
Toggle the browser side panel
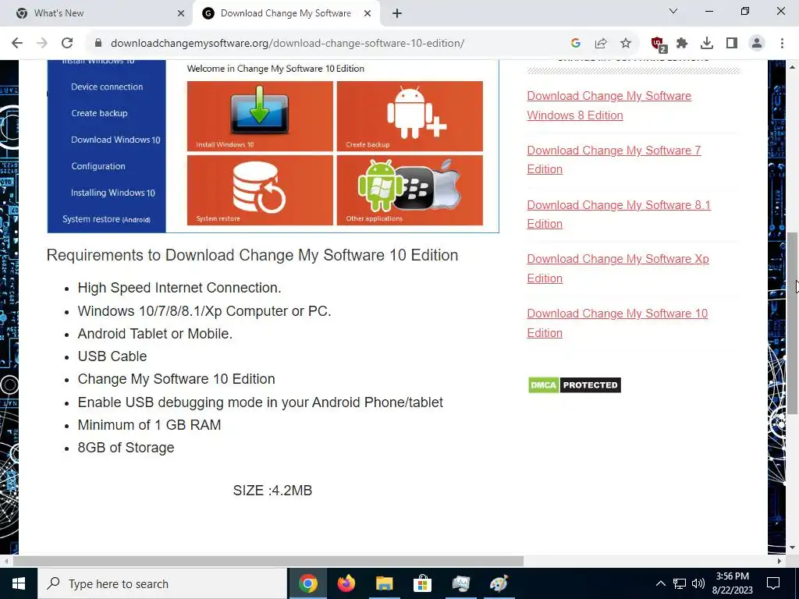732,44
